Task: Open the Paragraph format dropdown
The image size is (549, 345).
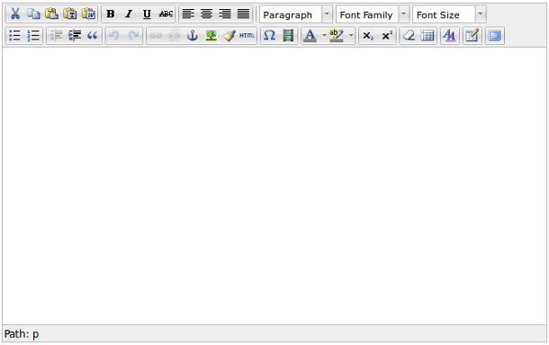Action: point(296,14)
